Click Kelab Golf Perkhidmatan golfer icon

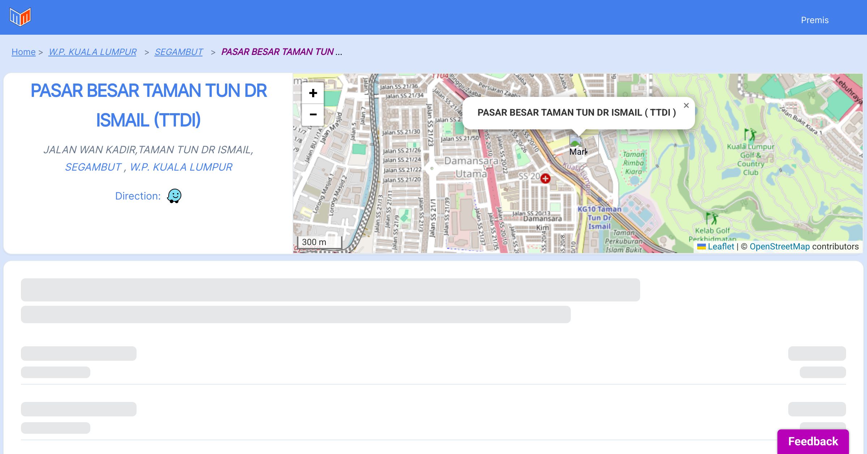point(712,218)
